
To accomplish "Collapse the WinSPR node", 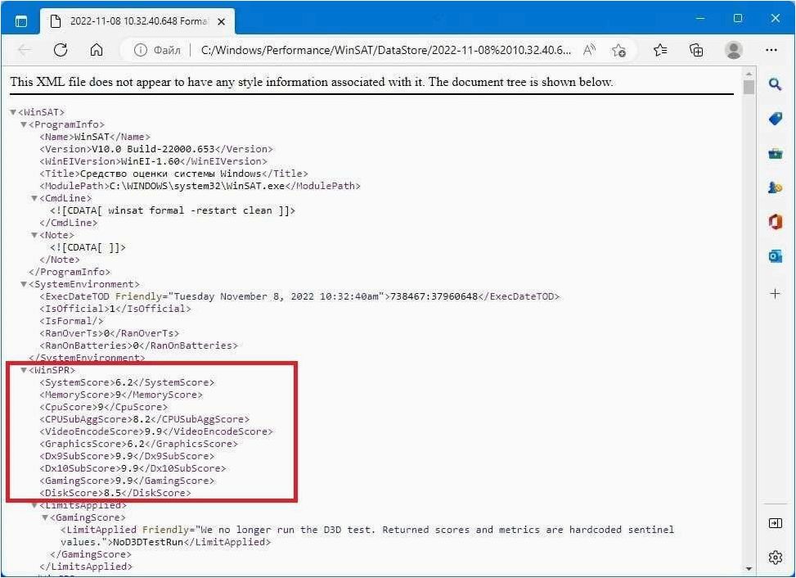I will tap(24, 370).
